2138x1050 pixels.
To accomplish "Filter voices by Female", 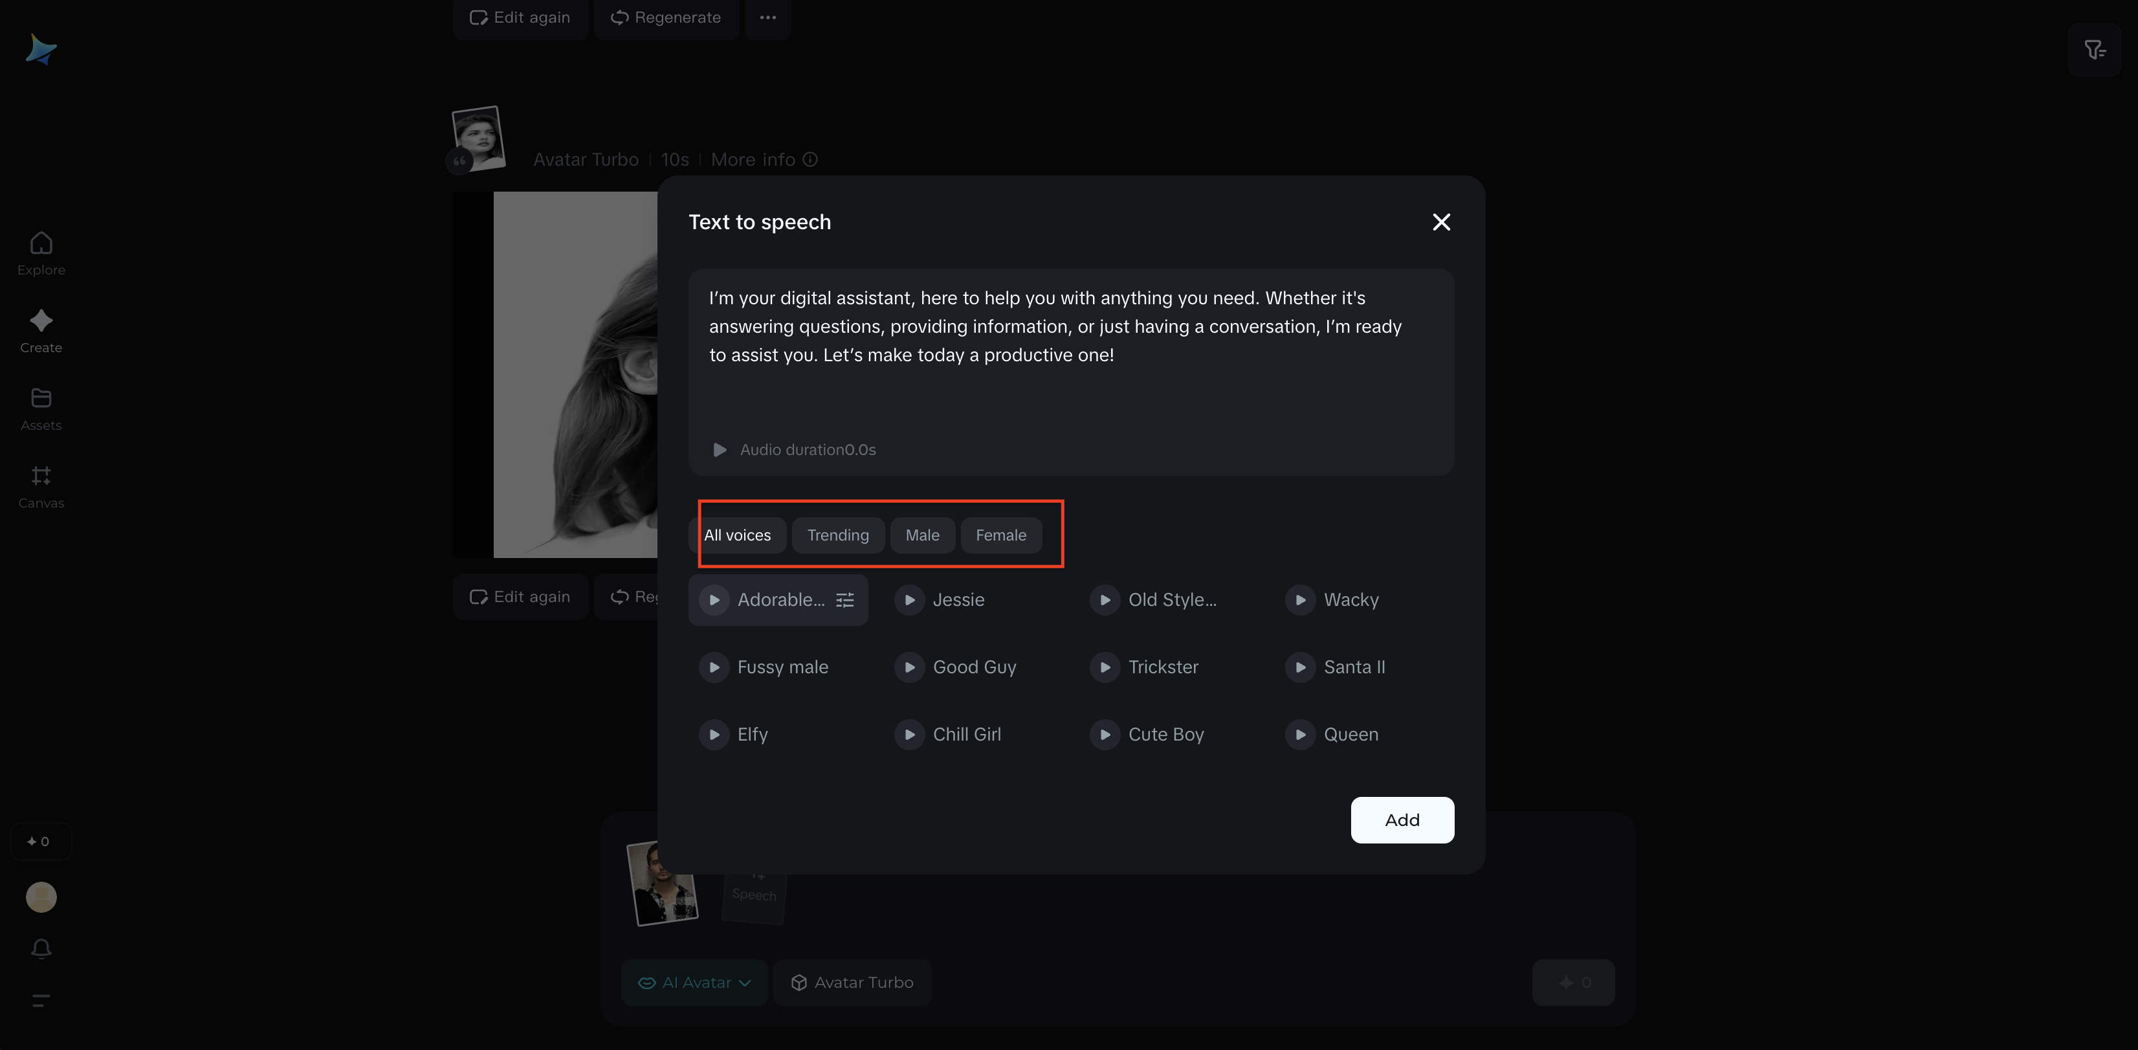I will [x=1000, y=535].
